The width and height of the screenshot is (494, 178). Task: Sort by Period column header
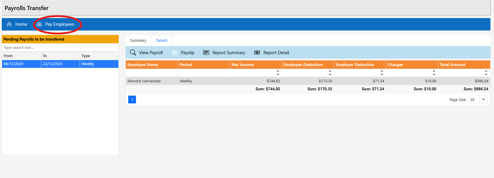[x=204, y=65]
